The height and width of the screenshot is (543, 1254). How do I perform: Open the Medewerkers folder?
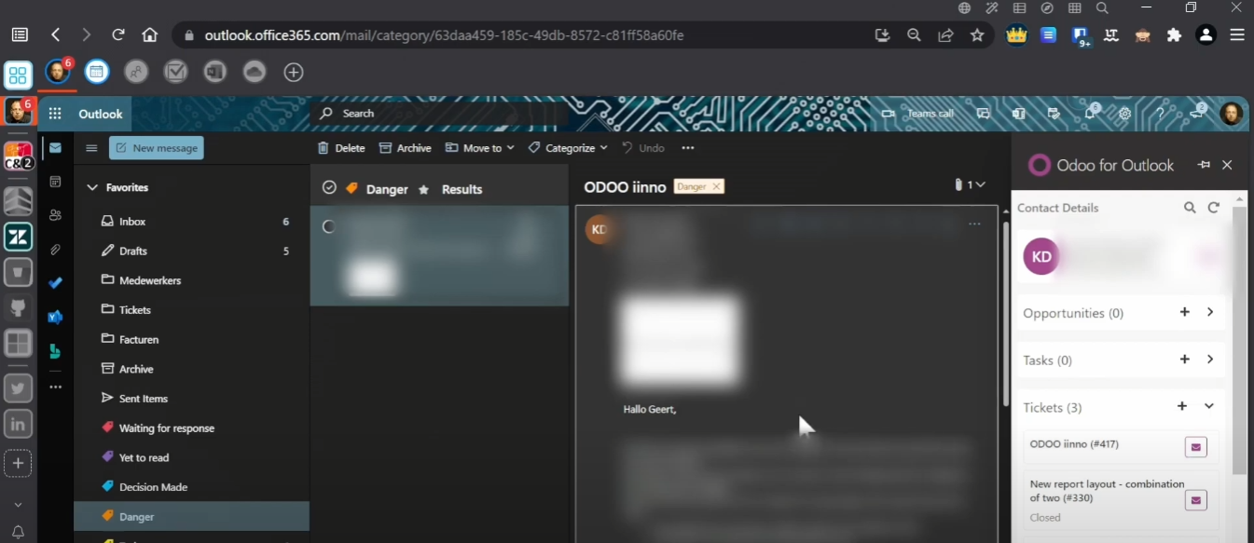pyautogui.click(x=191, y=280)
